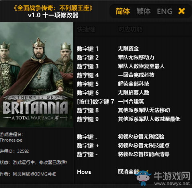This screenshot has width=192, height=188.
Task: Enable 将领&总督无限经验 cheat
Action: (x=141, y=137)
